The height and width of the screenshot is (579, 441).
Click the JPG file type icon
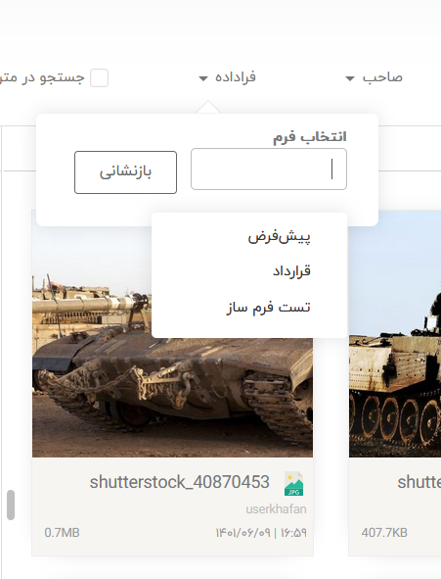(293, 484)
